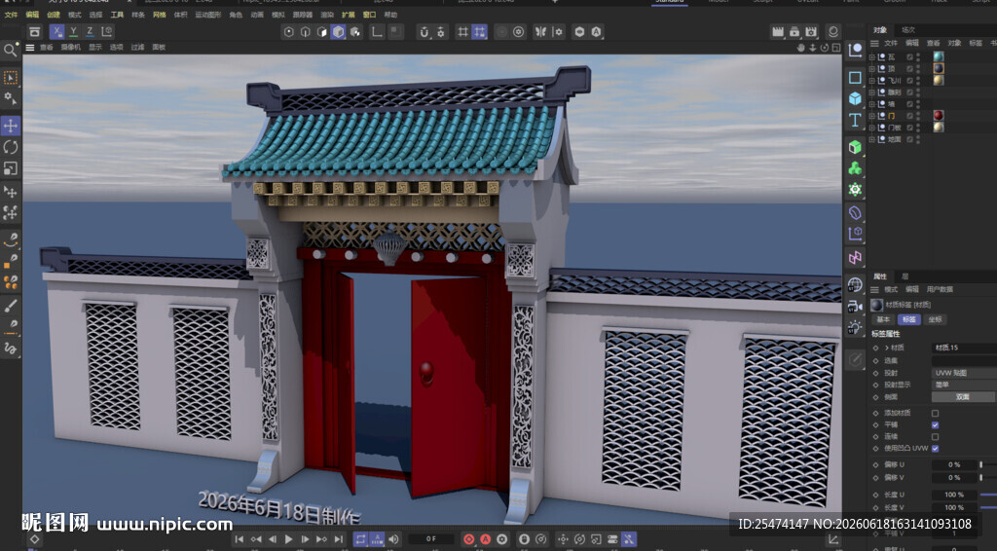This screenshot has width=997, height=551.
Task: Add a Text spline object
Action: (x=855, y=120)
